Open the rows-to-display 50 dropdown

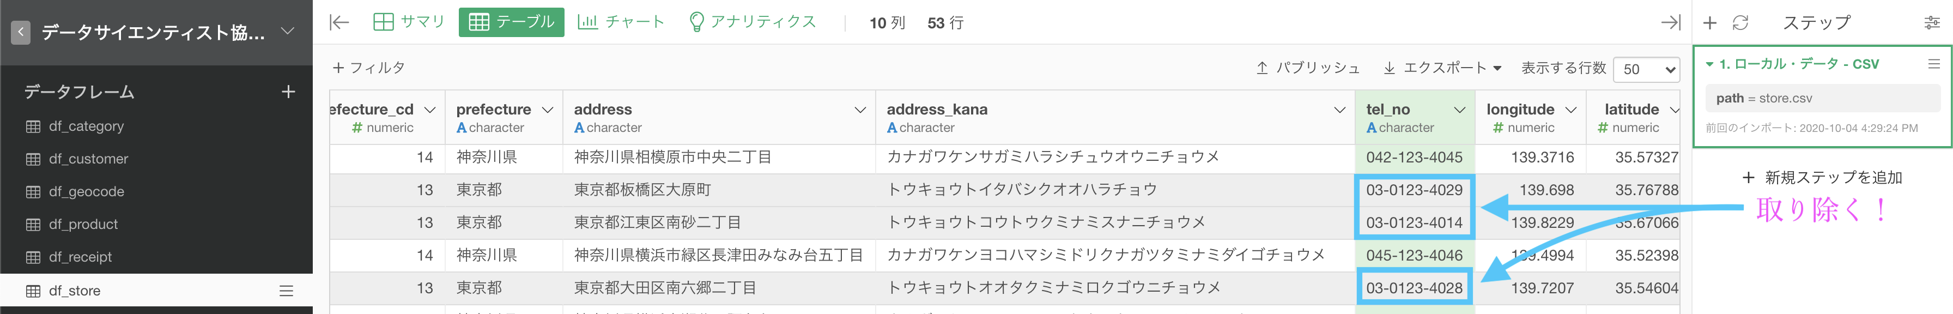point(1646,69)
